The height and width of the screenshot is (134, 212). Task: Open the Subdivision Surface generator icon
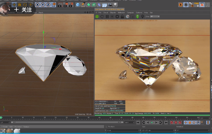(89, 5)
